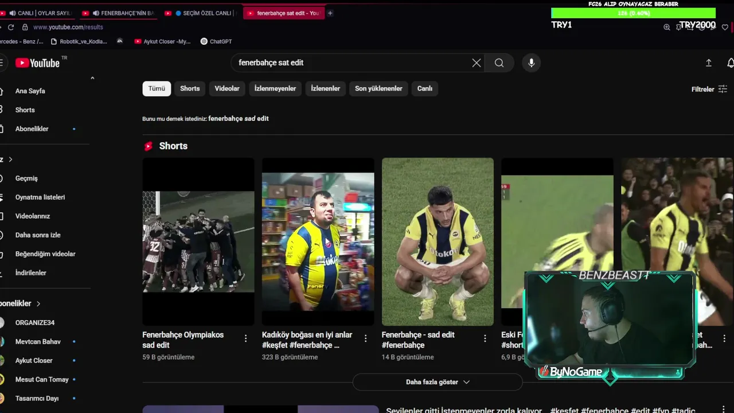The width and height of the screenshot is (734, 413).
Task: Open Mesut Can Tomay channel
Action: 42,379
